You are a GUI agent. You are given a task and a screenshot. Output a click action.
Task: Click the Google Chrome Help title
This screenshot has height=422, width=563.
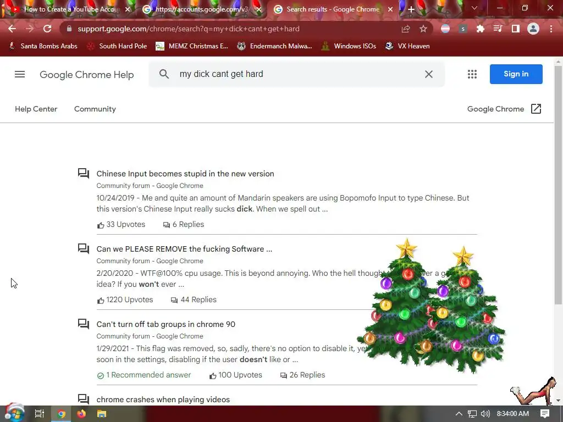86,75
